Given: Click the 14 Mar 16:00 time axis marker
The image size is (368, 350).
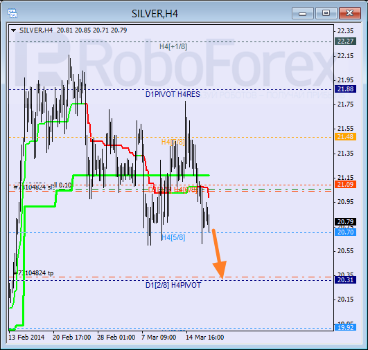Looking at the screenshot, I should tap(205, 338).
